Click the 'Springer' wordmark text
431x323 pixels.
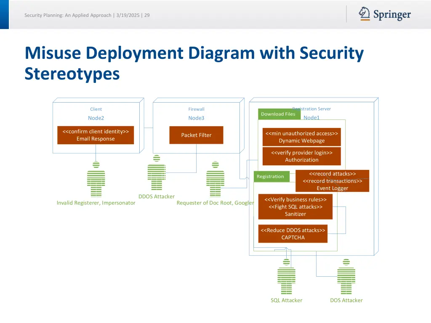coord(392,14)
